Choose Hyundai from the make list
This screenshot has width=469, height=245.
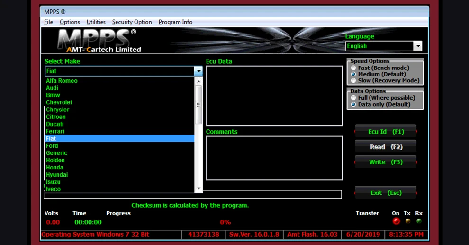(x=120, y=175)
